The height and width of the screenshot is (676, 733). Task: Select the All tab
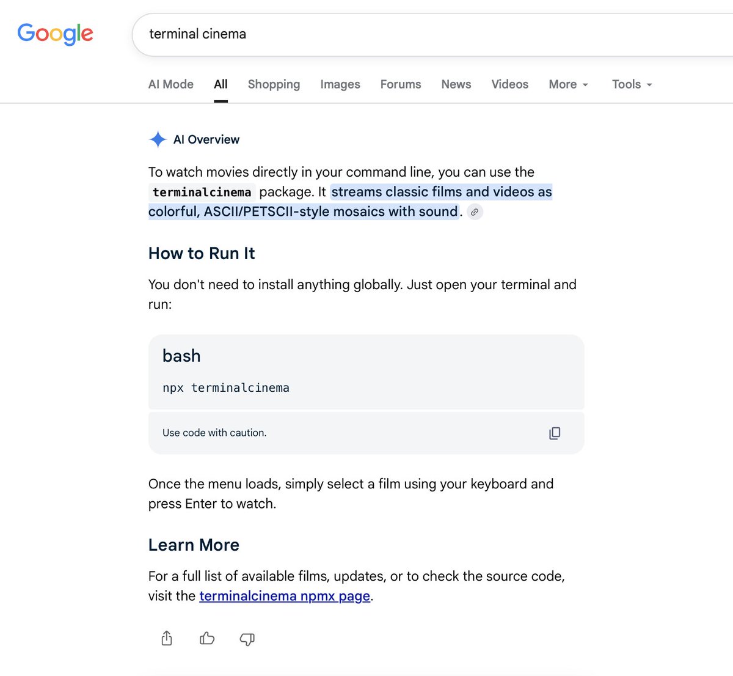221,84
